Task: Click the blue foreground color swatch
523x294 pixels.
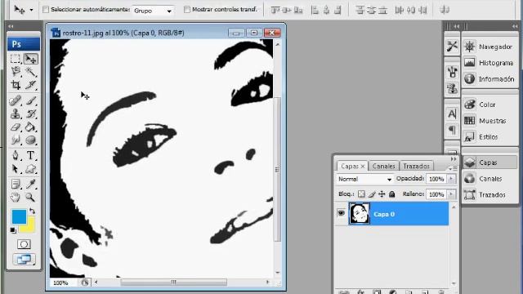Action: (19, 216)
